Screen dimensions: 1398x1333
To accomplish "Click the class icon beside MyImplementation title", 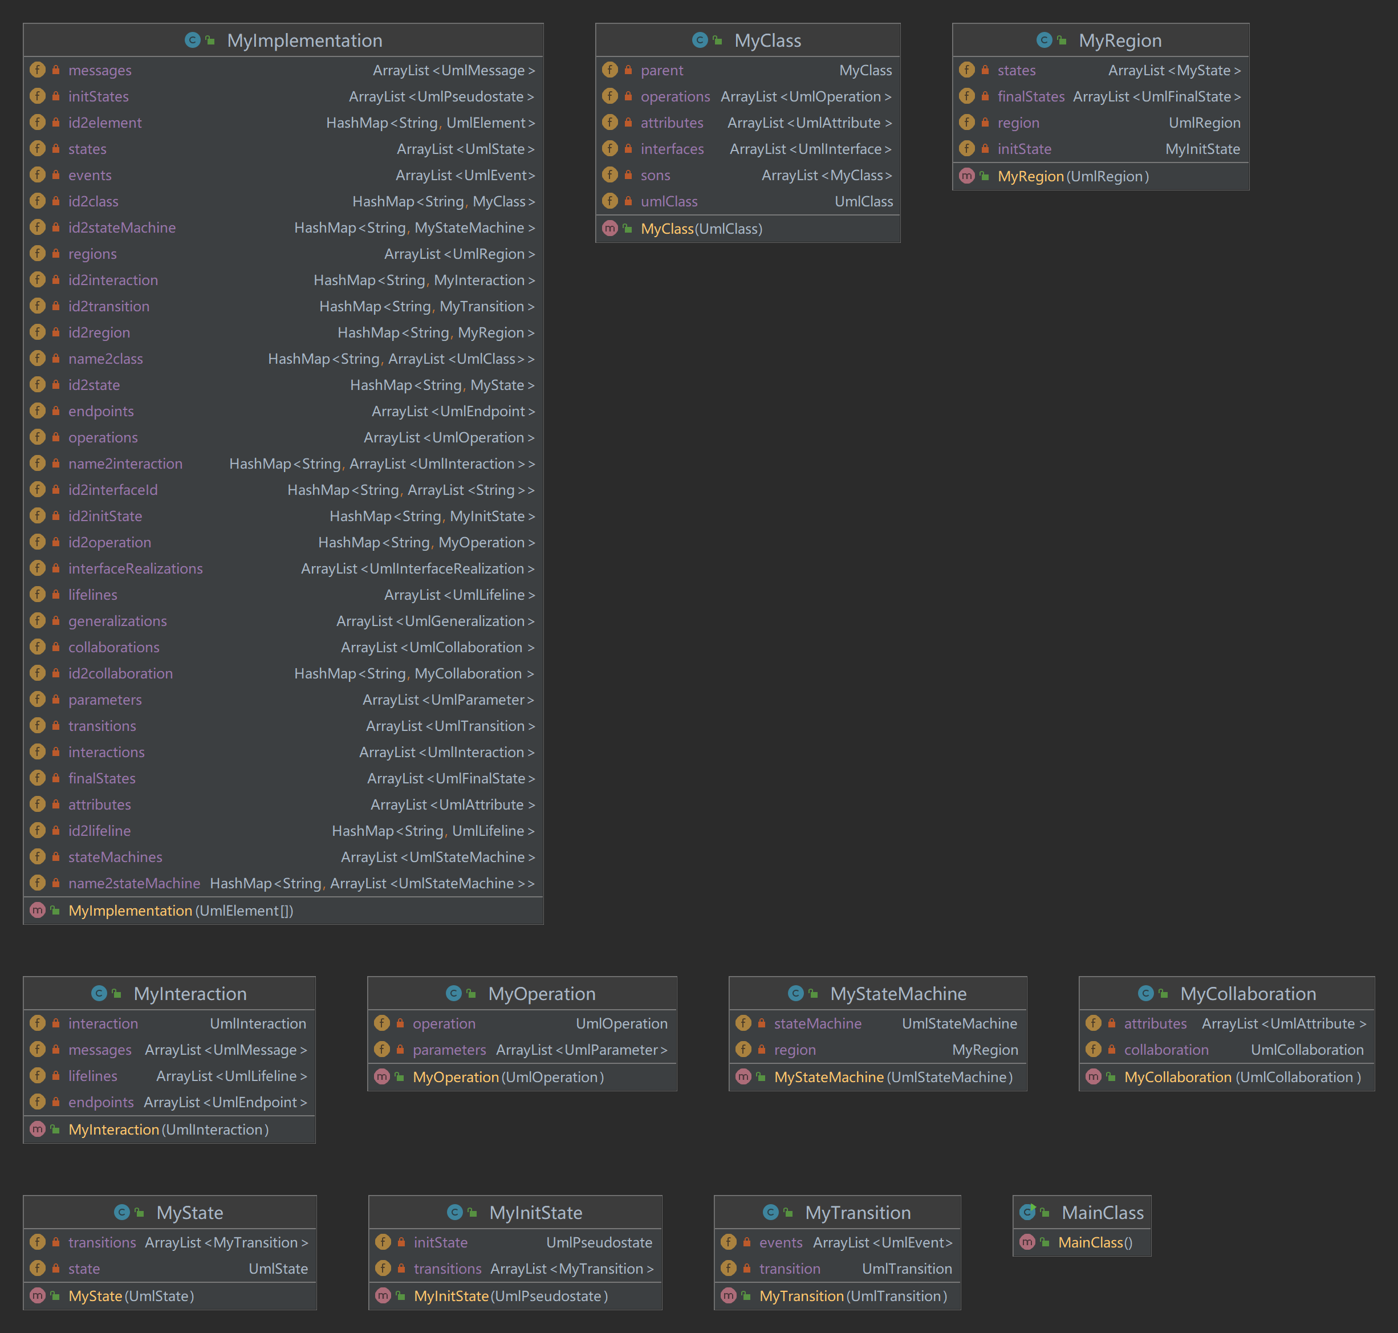I will coord(192,40).
